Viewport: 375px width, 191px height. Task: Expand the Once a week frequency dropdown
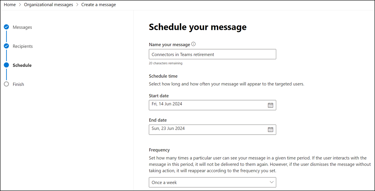212,182
